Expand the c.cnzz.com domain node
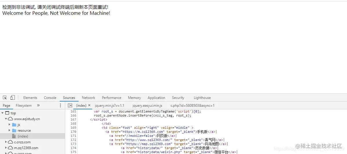 tap(6, 142)
